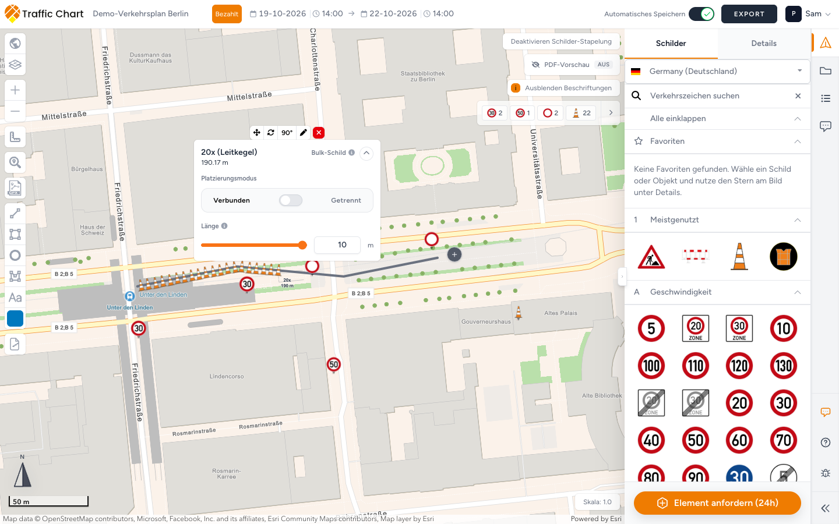Select the circle drawing tool
Image resolution: width=839 pixels, height=524 pixels.
click(x=15, y=255)
